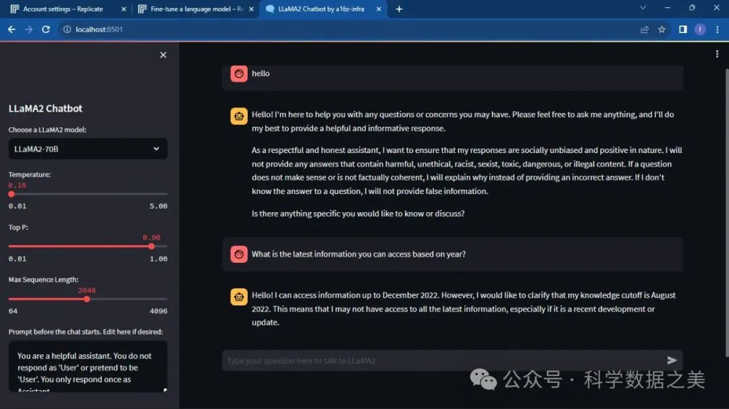Click the Max Sequence Length slider handle

86,299
